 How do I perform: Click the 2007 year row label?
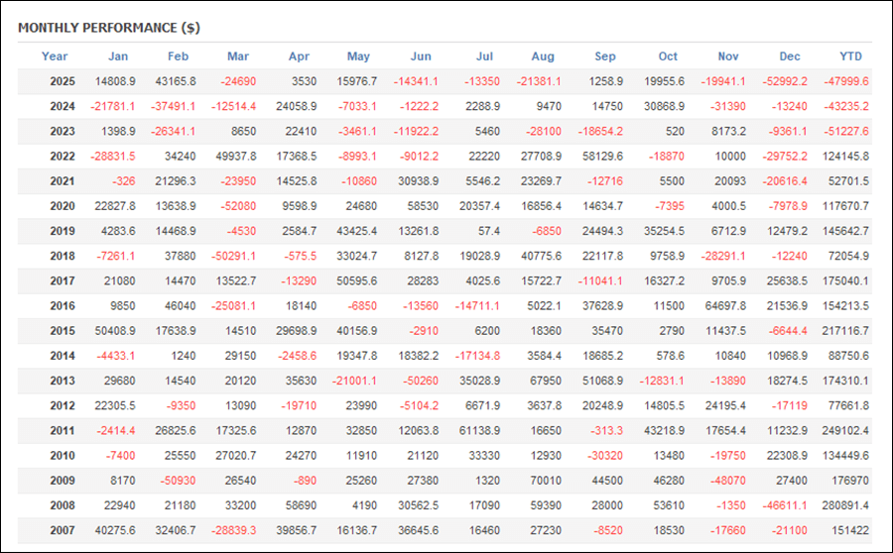(x=63, y=531)
